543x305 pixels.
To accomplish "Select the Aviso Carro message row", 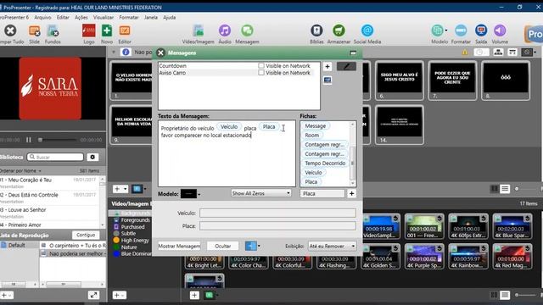I will click(239, 73).
